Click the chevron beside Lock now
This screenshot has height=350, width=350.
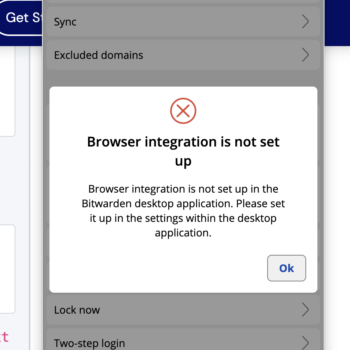pyautogui.click(x=305, y=310)
